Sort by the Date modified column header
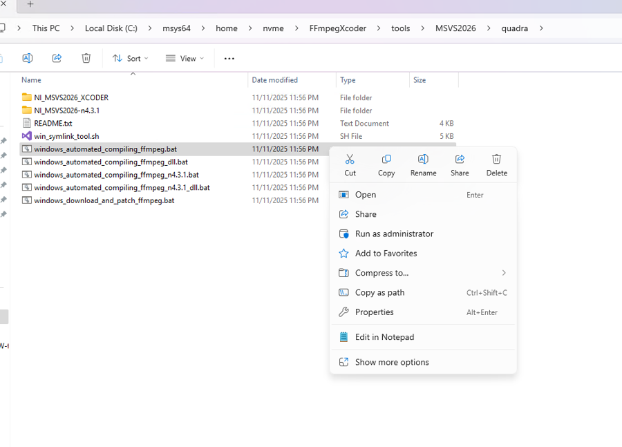This screenshot has height=447, width=622. (274, 80)
